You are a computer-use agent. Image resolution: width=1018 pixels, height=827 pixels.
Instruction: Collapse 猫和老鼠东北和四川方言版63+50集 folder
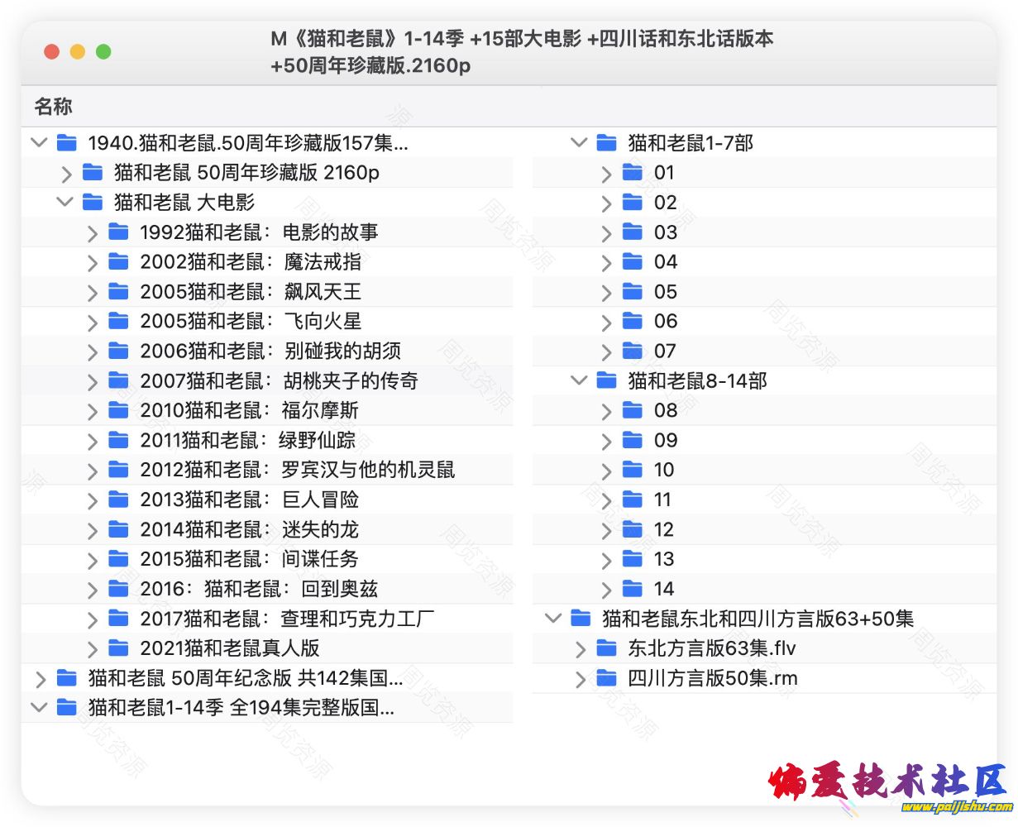tap(553, 618)
